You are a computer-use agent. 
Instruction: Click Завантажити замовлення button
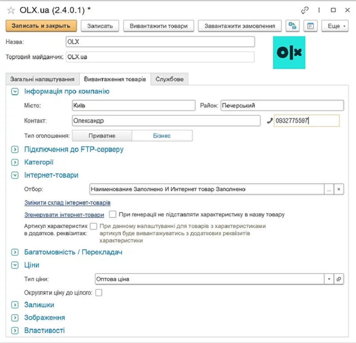pos(240,26)
